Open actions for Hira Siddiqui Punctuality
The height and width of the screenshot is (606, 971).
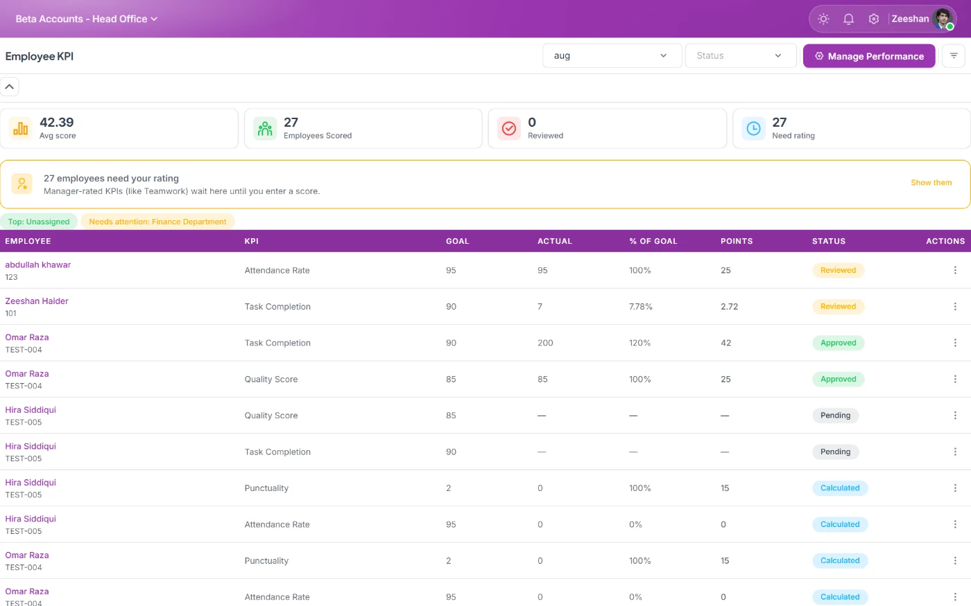click(955, 488)
